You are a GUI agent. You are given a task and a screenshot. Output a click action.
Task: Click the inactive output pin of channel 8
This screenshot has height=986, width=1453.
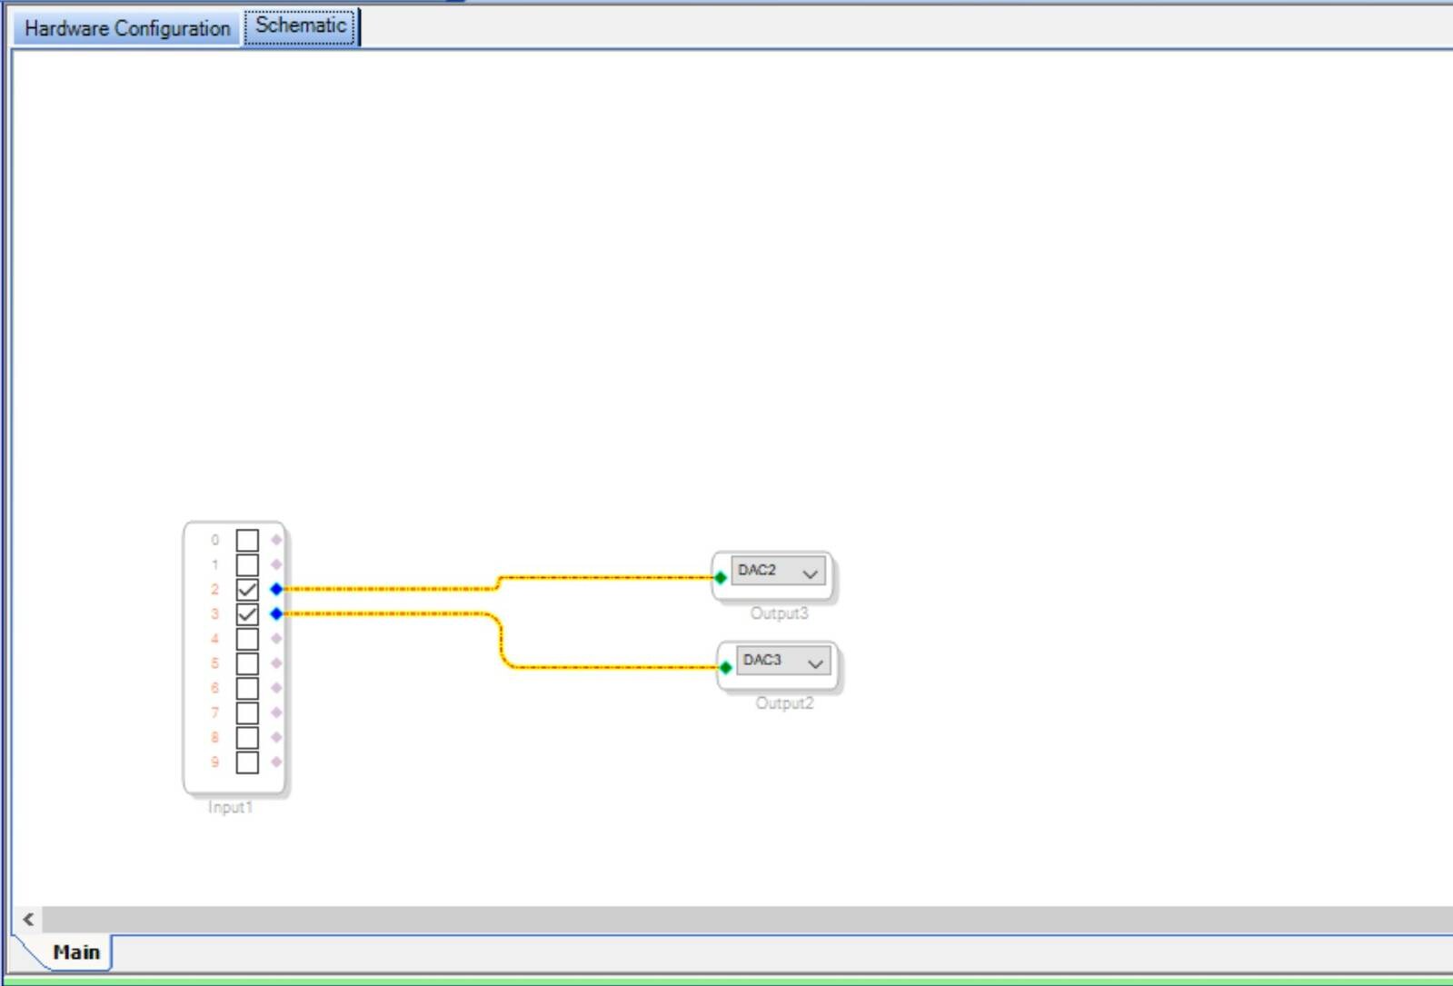[277, 736]
